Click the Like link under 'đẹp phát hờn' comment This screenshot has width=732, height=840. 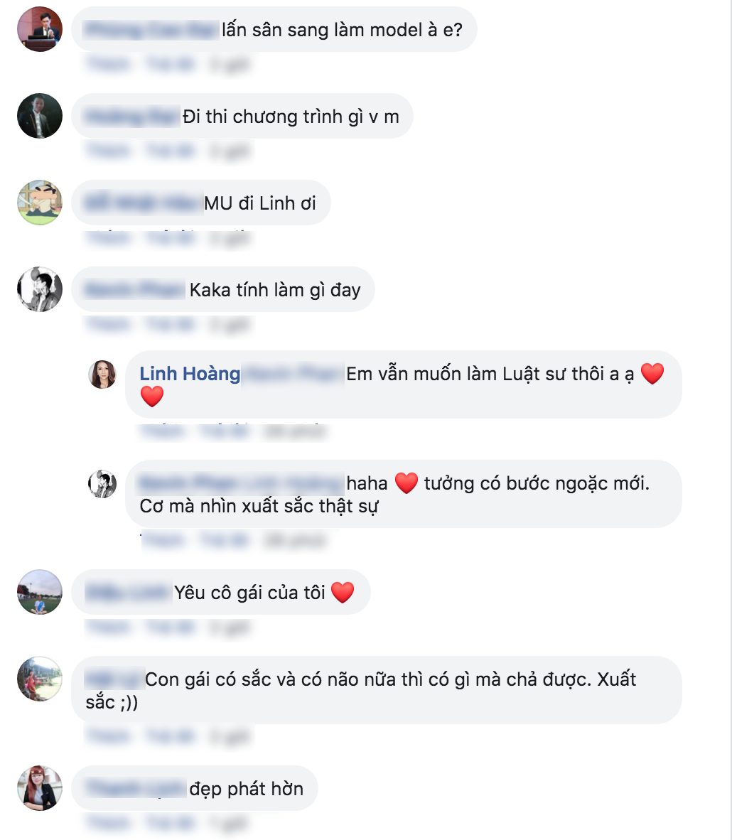click(109, 822)
